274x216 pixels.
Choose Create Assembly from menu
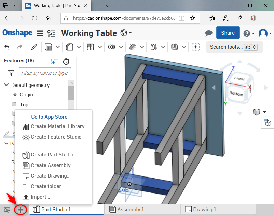(47, 165)
